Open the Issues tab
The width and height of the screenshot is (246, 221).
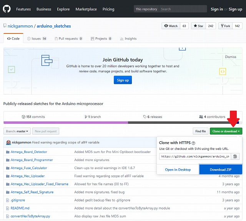click(x=37, y=38)
